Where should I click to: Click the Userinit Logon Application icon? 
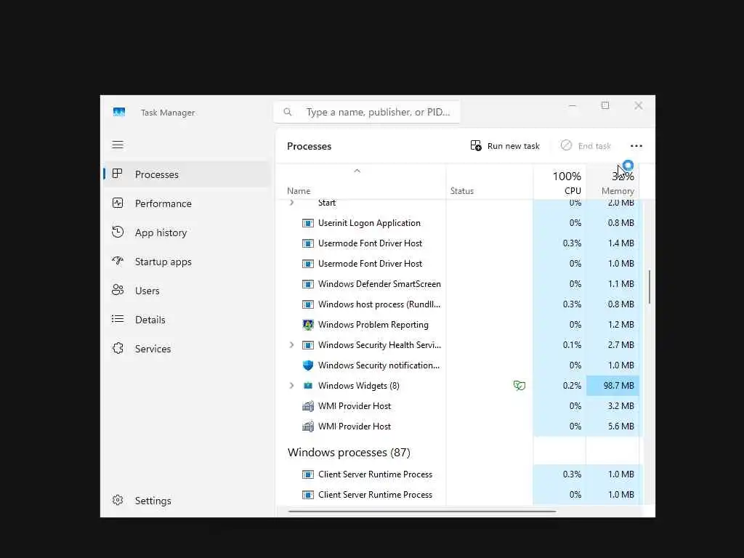click(x=308, y=223)
